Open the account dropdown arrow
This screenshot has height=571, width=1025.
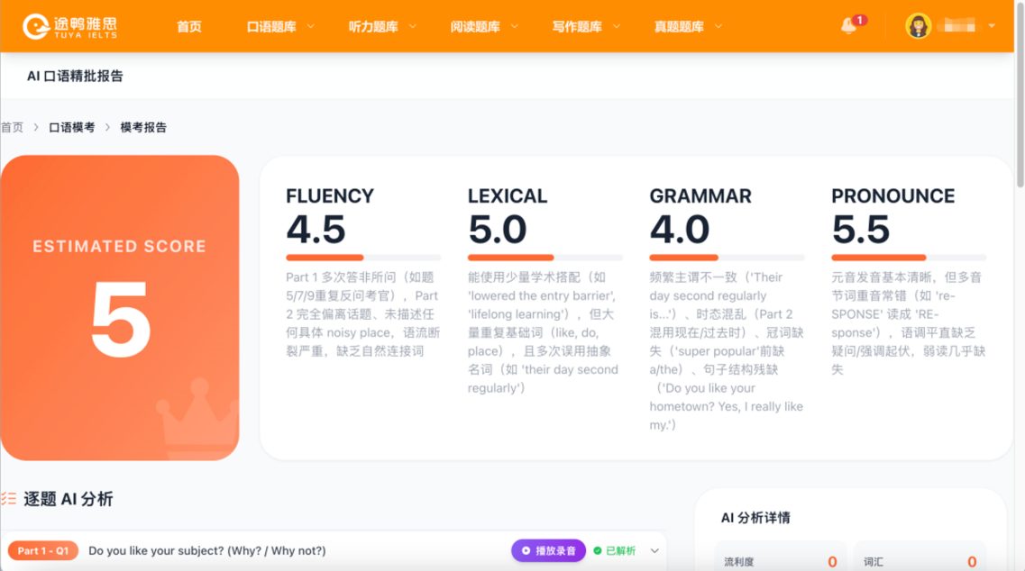992,26
